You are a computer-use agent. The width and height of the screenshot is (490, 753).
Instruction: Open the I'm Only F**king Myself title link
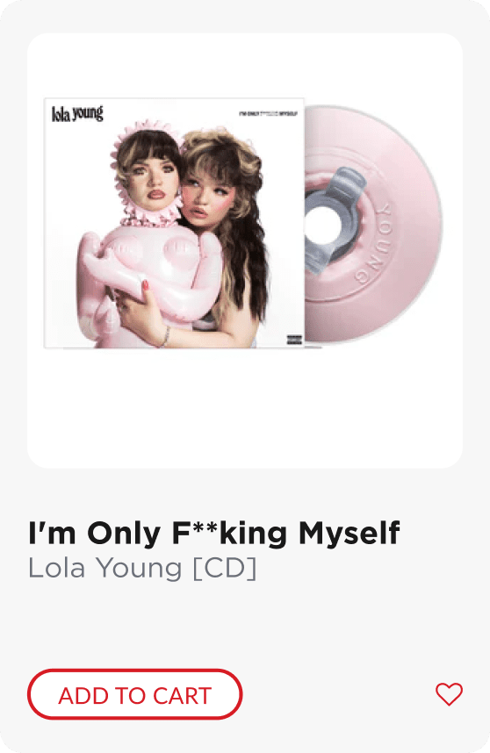(213, 533)
